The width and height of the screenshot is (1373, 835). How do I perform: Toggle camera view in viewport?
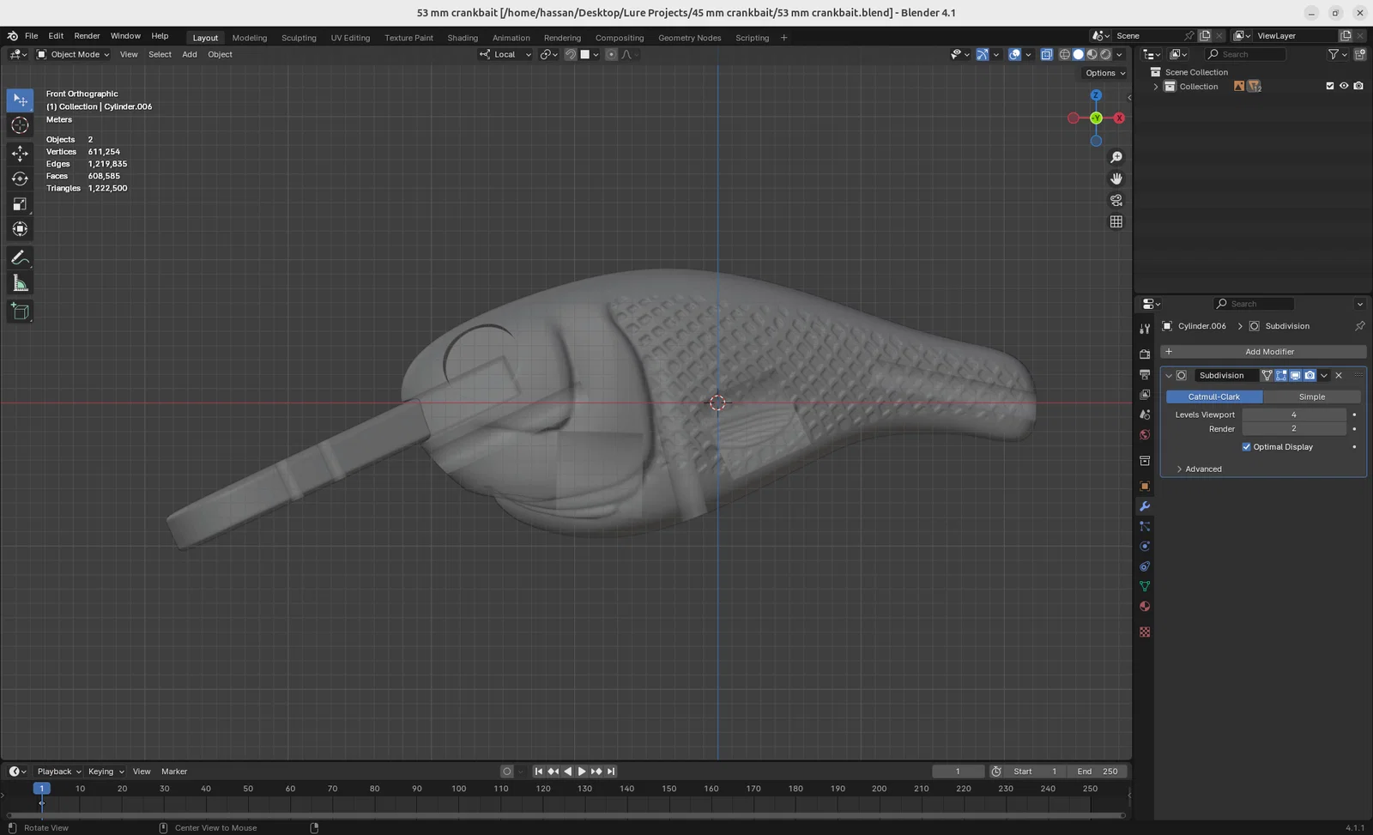point(1116,200)
